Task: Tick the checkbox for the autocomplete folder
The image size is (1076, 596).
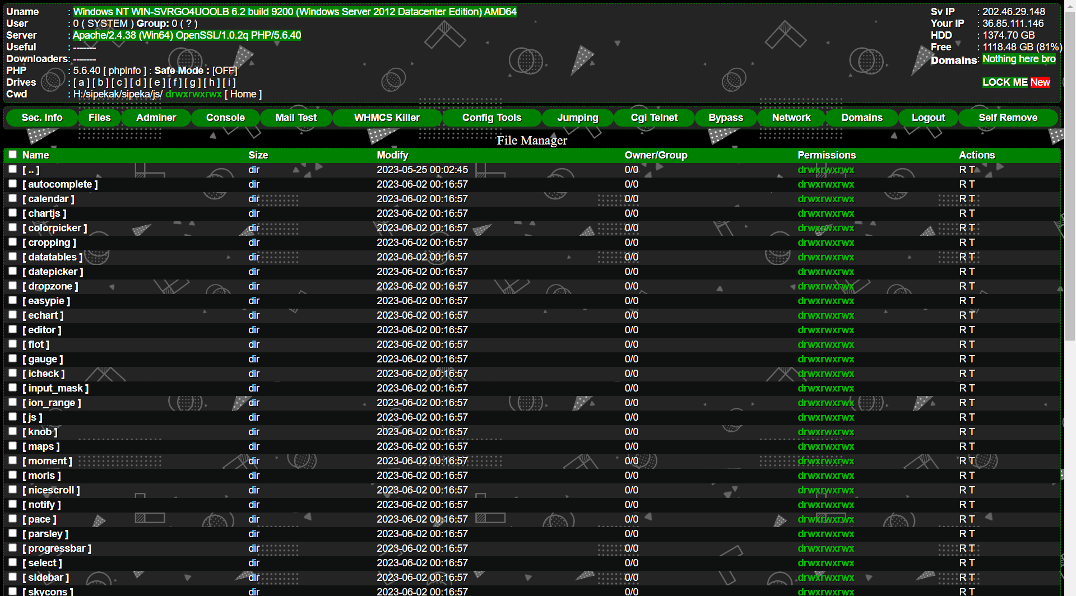Action: pyautogui.click(x=12, y=184)
